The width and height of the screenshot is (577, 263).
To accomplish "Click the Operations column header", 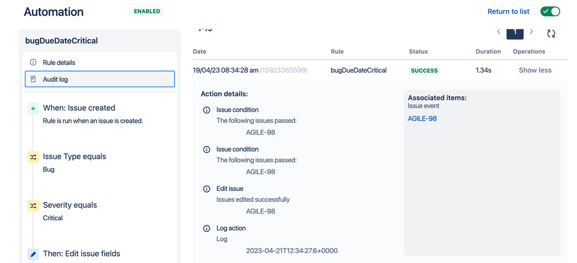I will 529,51.
